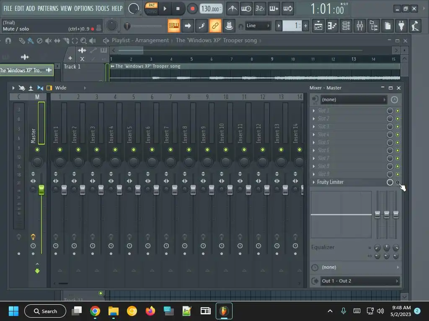Click the Master volume fader

41,190
